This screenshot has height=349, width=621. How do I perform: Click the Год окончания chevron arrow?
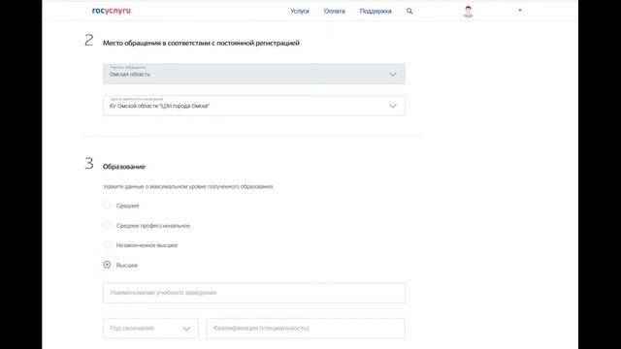pos(186,329)
